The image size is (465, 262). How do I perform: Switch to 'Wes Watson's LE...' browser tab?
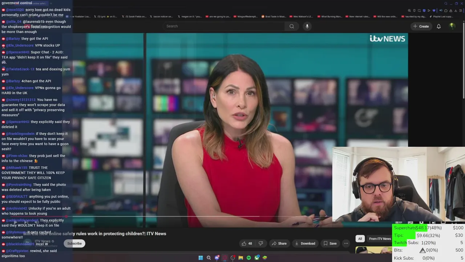(x=301, y=16)
